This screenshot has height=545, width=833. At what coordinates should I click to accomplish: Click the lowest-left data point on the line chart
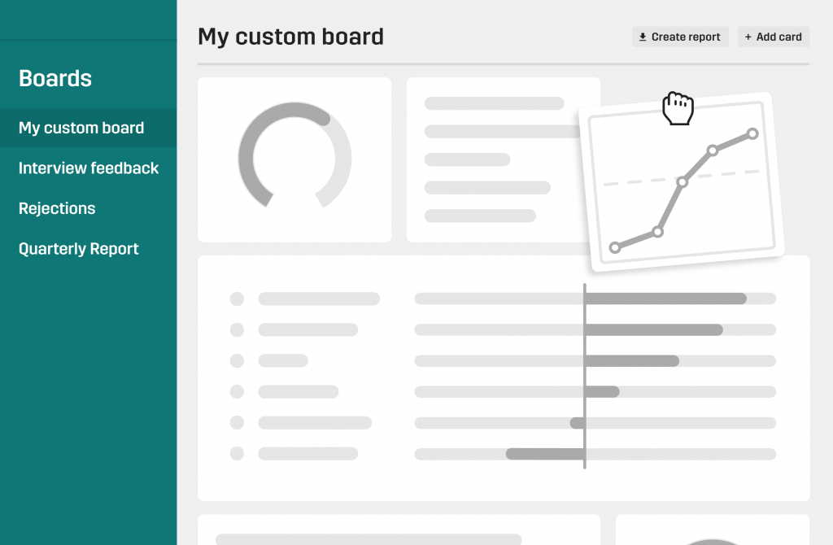click(x=615, y=247)
